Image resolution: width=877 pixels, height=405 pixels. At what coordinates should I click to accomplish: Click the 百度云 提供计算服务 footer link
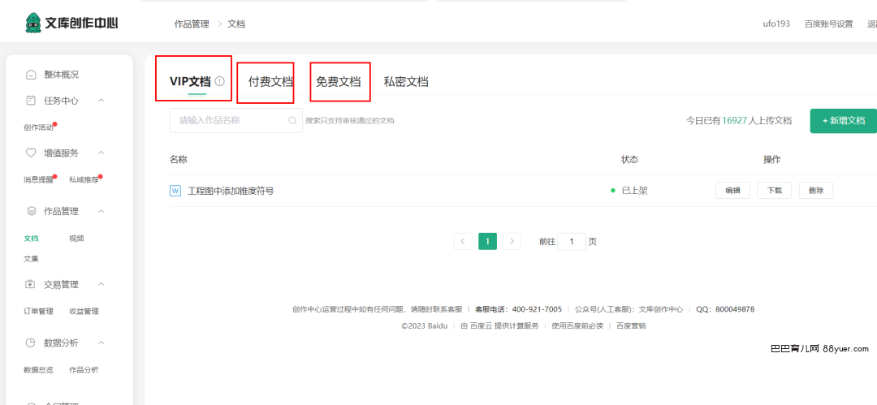499,325
